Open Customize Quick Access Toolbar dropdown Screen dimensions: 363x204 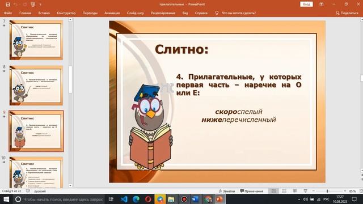click(x=40, y=5)
